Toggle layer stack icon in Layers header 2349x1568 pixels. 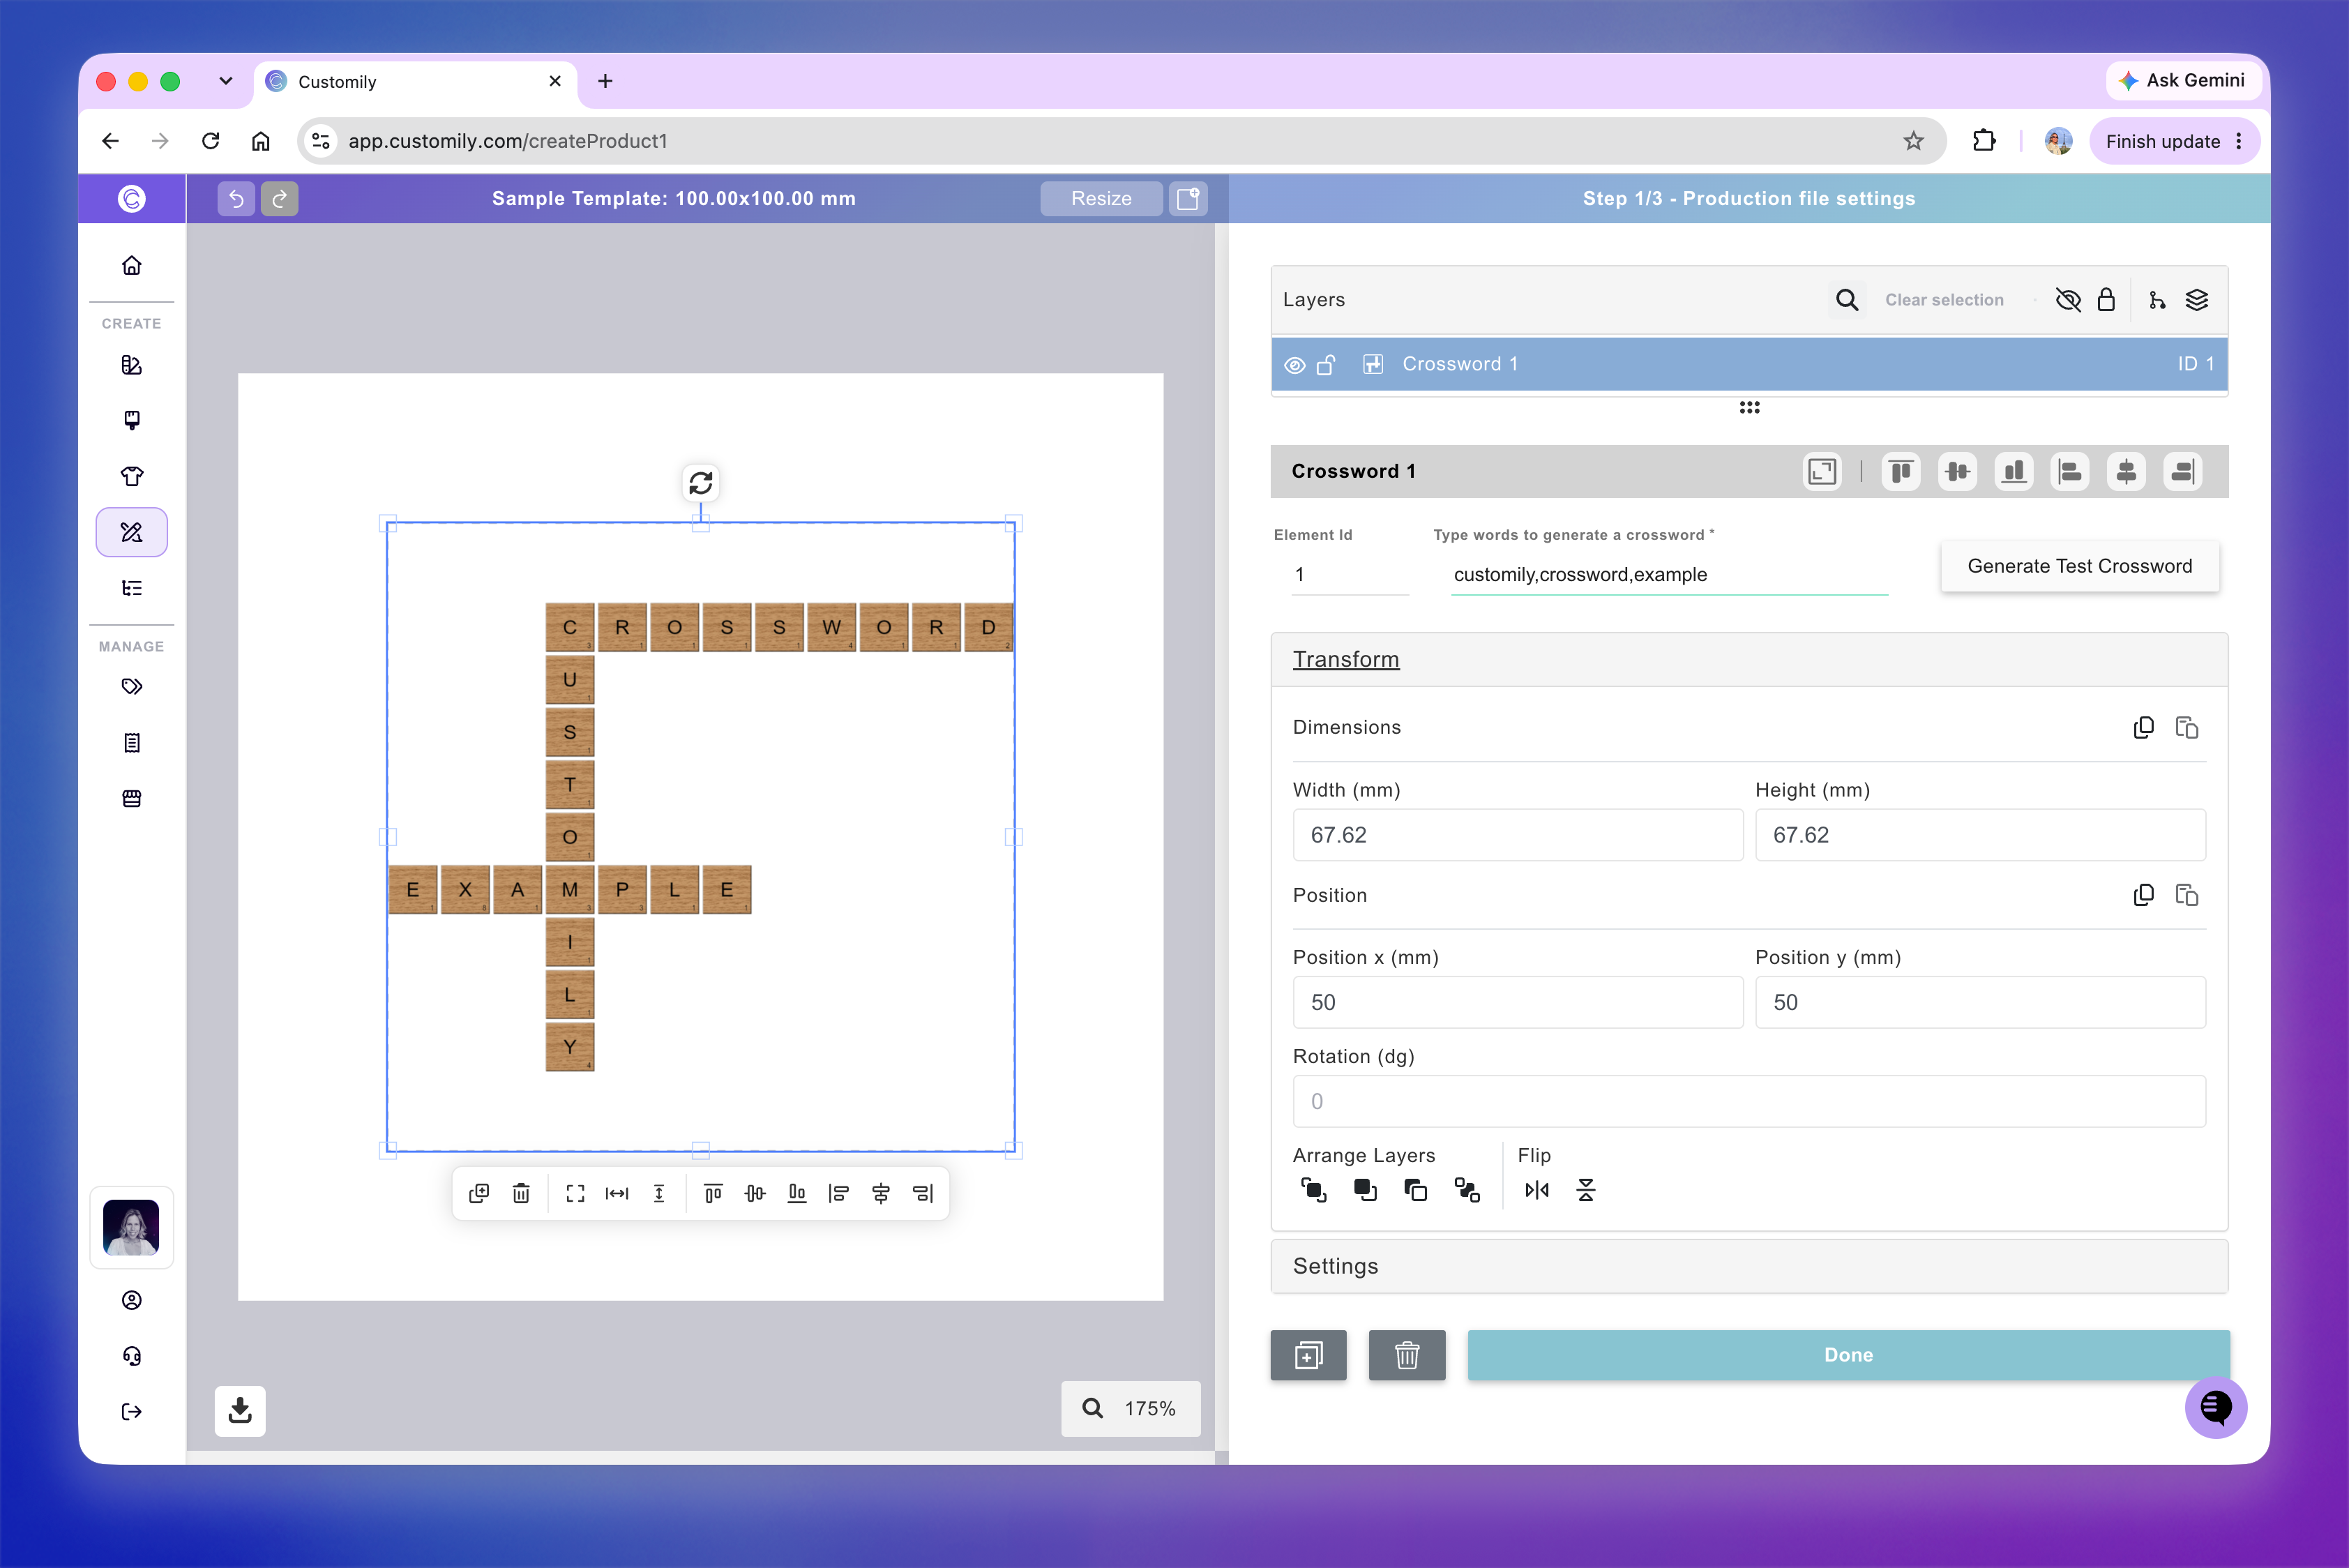click(2197, 300)
